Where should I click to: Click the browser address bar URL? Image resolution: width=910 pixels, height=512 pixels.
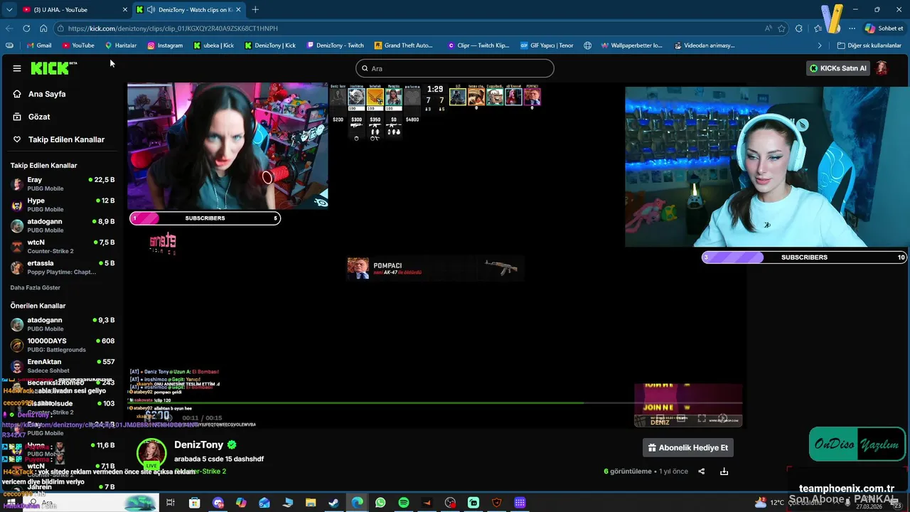tap(173, 28)
